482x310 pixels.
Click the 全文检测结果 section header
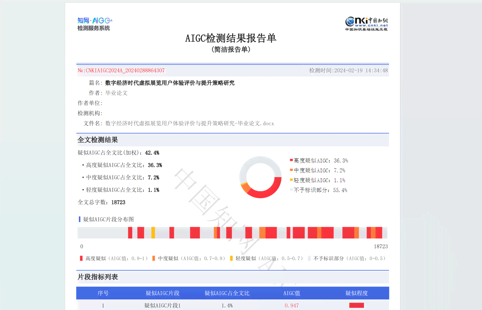98,140
